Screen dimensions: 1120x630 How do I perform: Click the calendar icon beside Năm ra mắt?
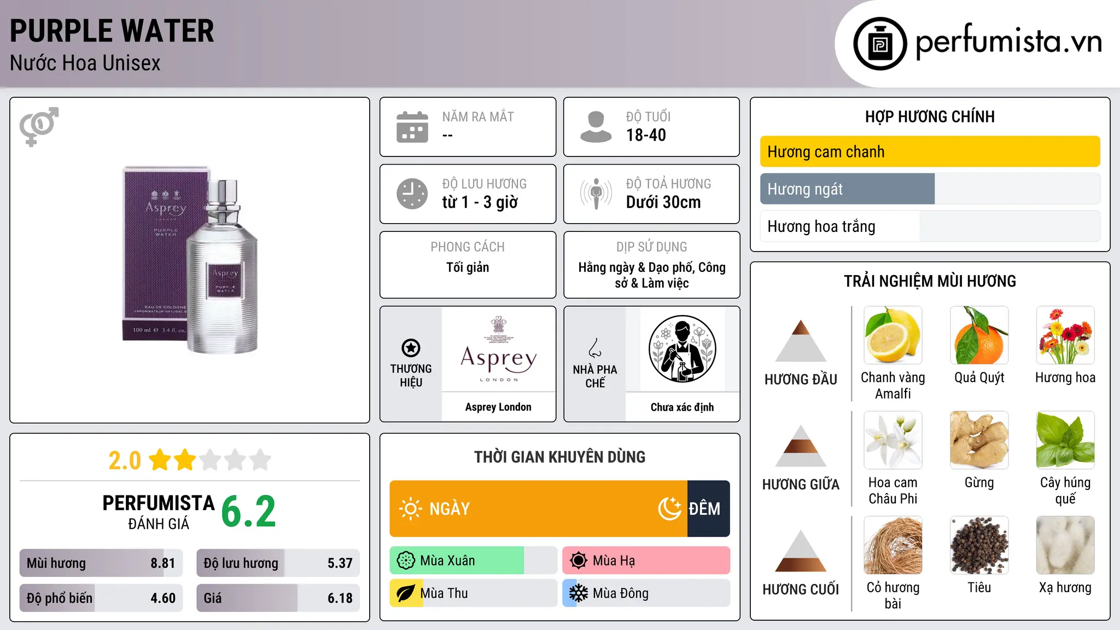coord(412,127)
